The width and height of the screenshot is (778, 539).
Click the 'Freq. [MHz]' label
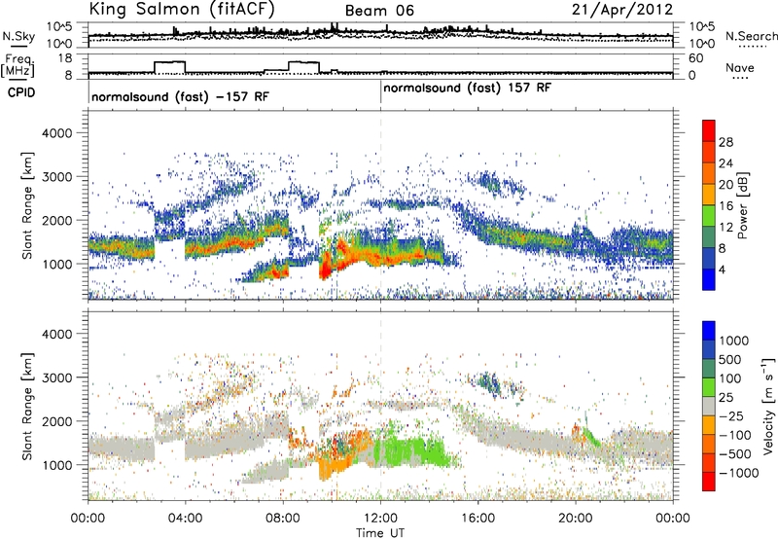[x=18, y=66]
